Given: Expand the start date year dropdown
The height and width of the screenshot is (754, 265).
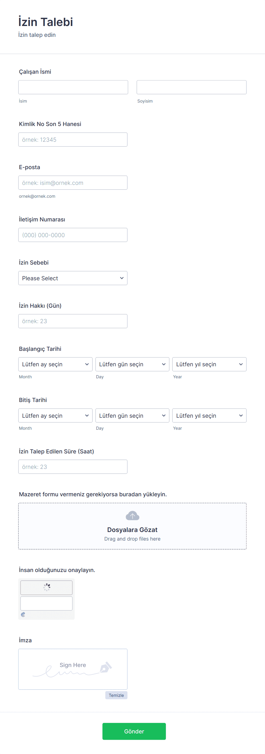Looking at the screenshot, I should pyautogui.click(x=209, y=364).
